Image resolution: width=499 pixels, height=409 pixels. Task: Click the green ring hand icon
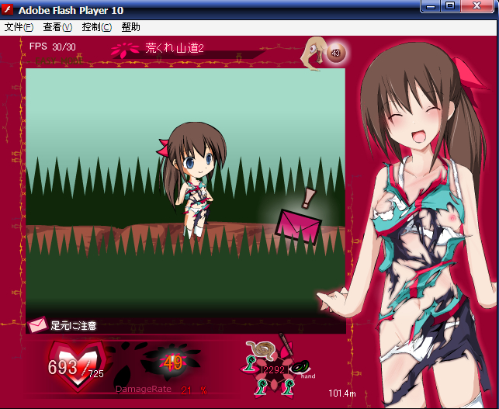coord(300,367)
